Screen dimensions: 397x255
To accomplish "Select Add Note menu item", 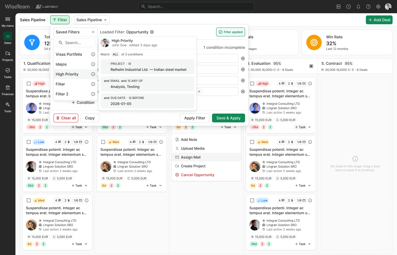I will pos(206,139).
